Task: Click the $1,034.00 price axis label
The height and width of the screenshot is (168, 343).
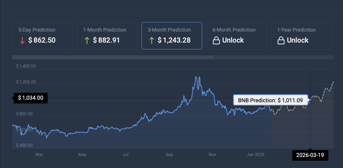Action: pos(30,98)
